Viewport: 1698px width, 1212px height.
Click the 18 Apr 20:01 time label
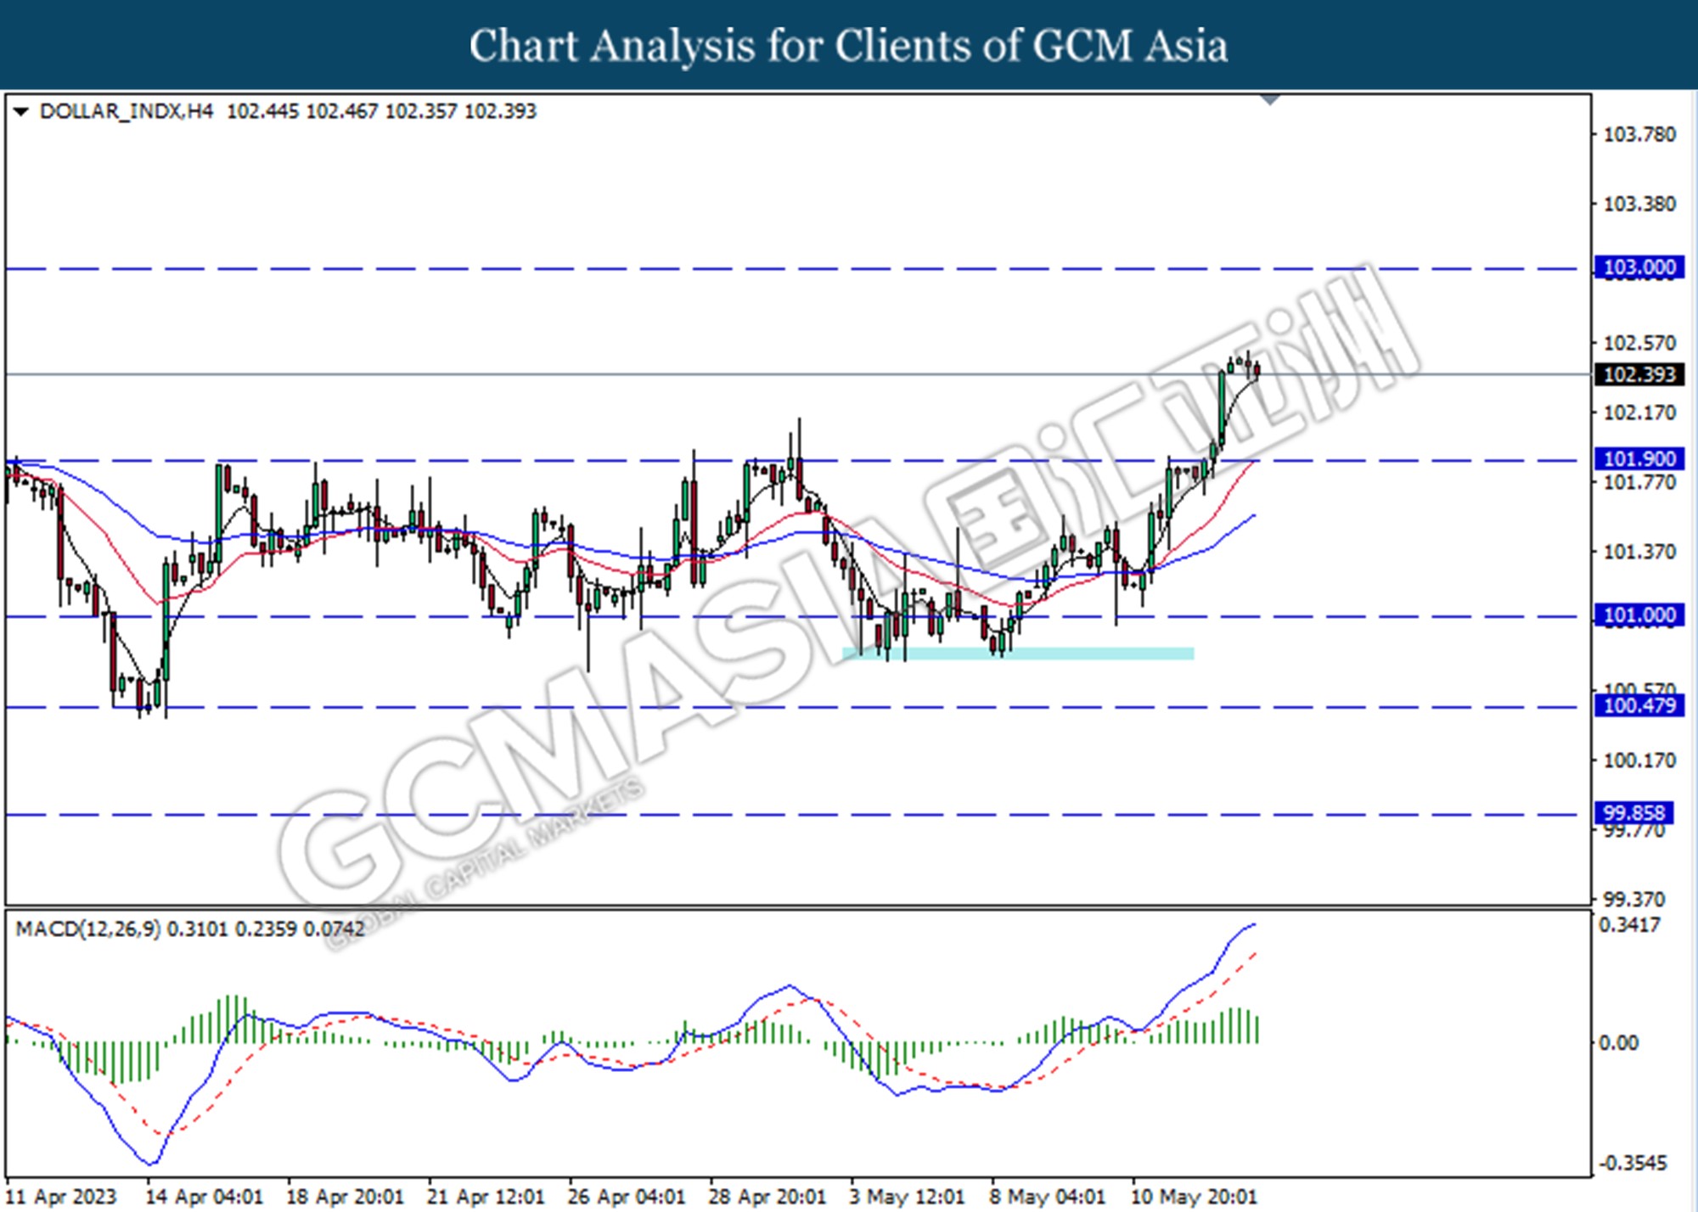point(346,1197)
